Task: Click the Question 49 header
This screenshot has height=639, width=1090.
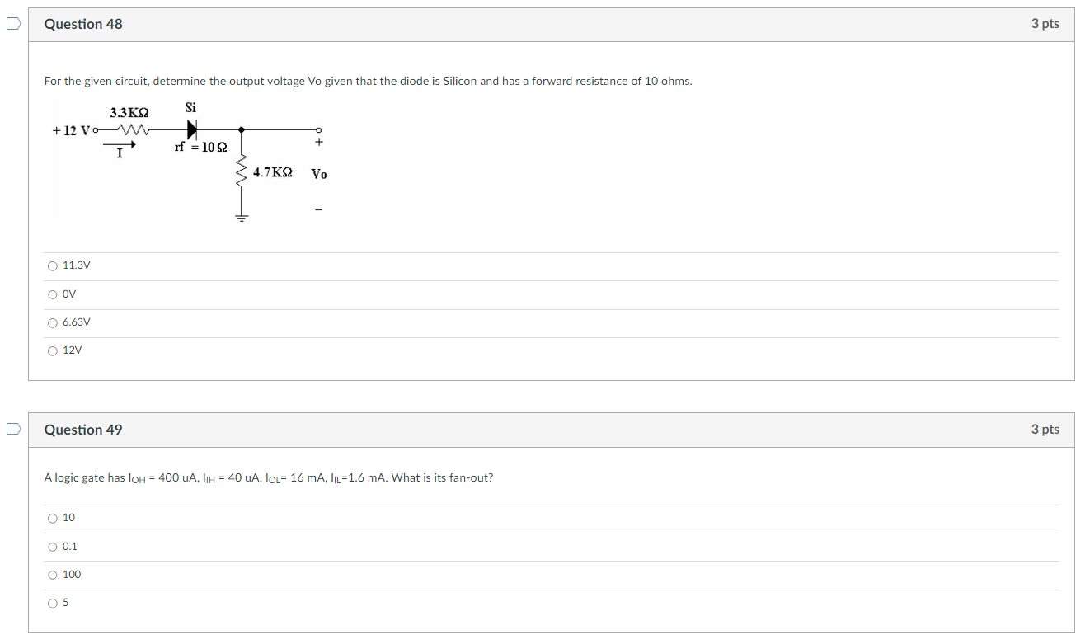Action: pos(83,429)
